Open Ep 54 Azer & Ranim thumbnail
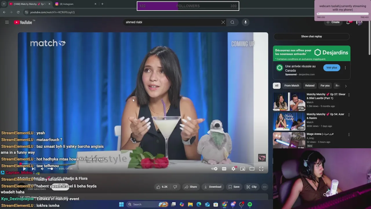371x209 pixels. click(289, 121)
